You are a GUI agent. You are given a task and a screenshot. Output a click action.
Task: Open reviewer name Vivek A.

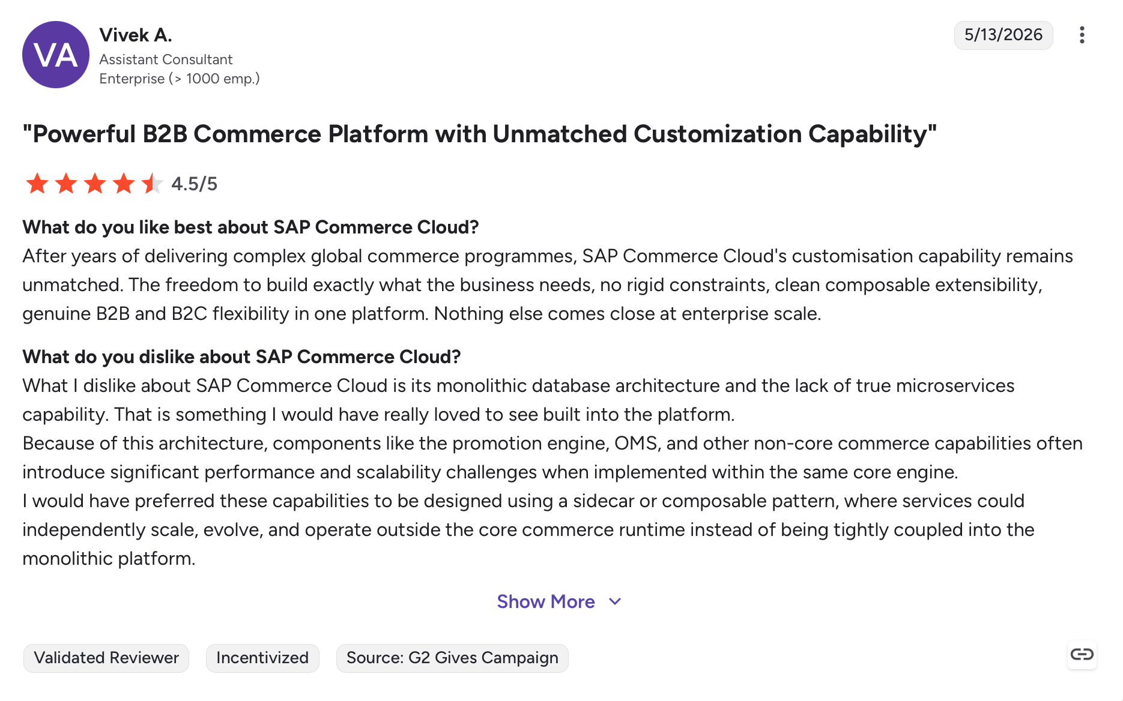click(x=136, y=35)
